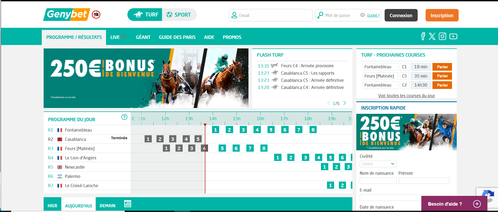Open the Instagram icon in header
The image size is (498, 212).
(x=442, y=36)
